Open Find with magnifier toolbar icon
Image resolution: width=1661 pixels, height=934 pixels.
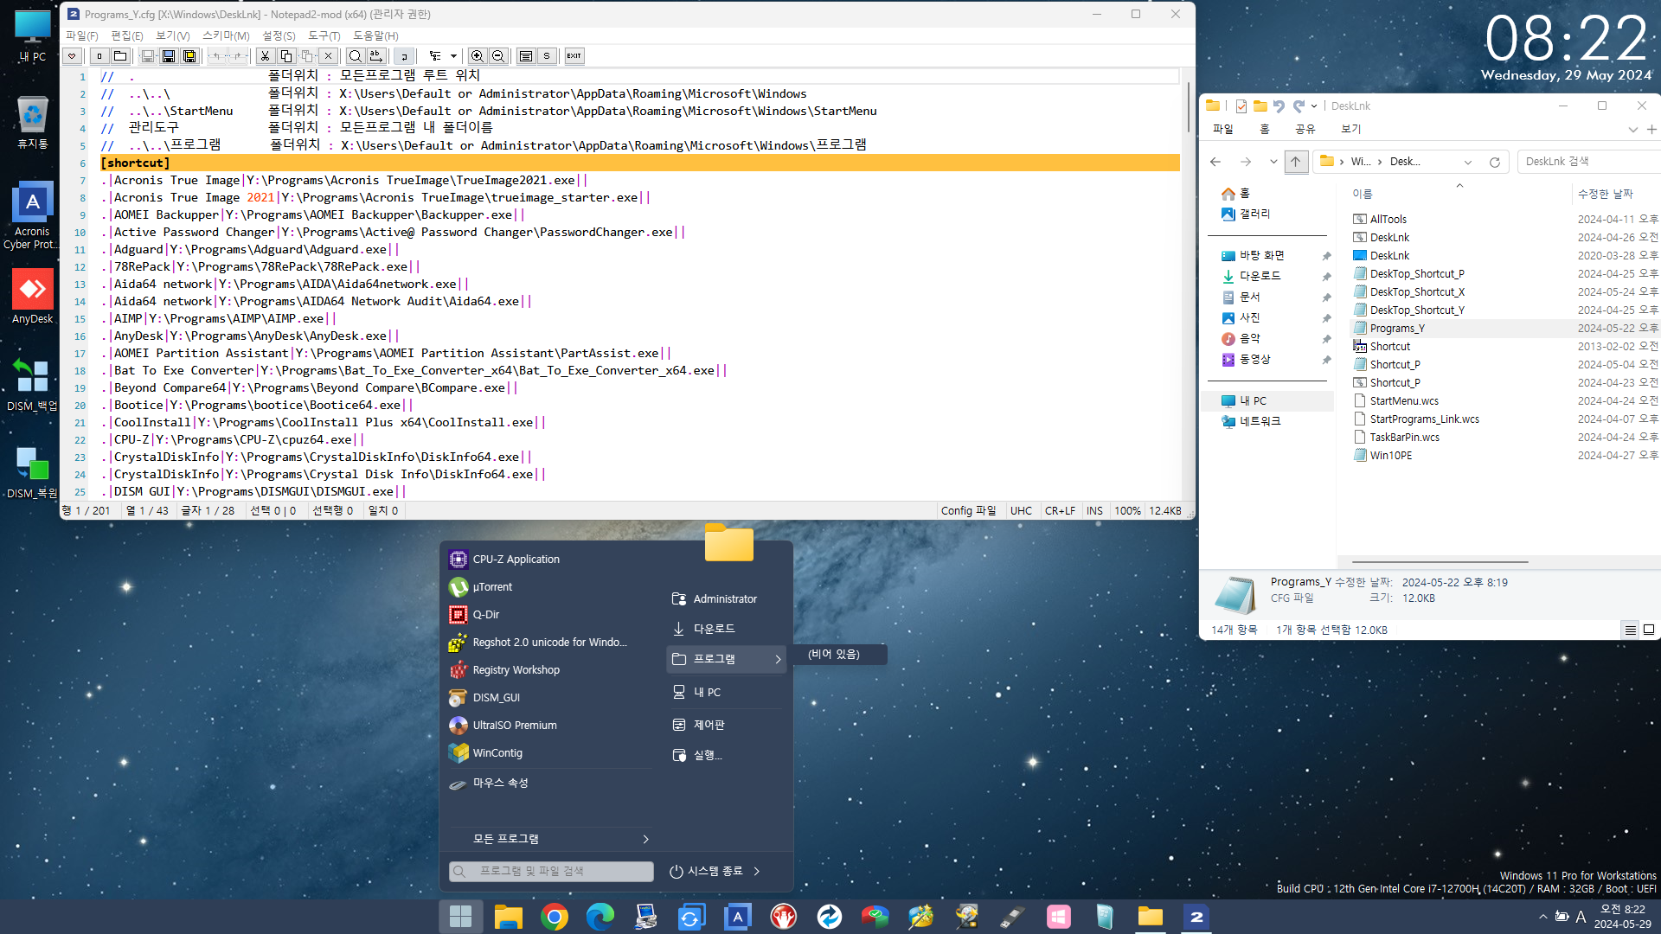point(355,56)
